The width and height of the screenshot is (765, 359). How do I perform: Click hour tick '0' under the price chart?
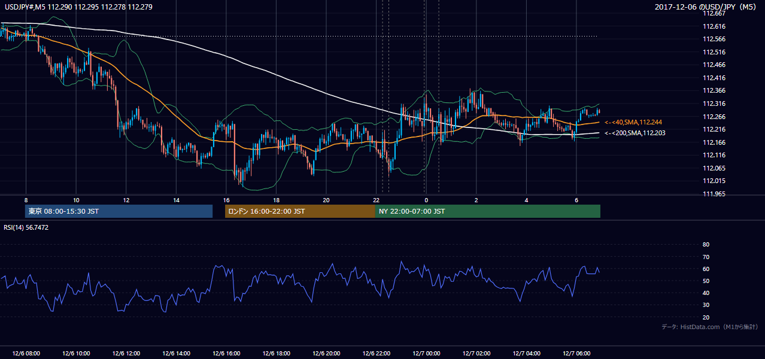pyautogui.click(x=426, y=200)
